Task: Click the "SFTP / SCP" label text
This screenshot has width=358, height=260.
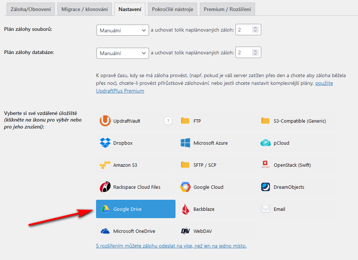Action: click(205, 165)
